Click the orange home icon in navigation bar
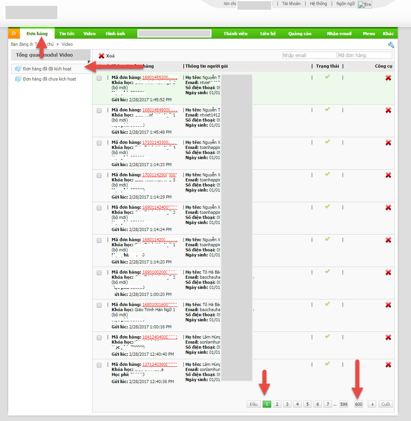411x421 pixels. [x=14, y=34]
